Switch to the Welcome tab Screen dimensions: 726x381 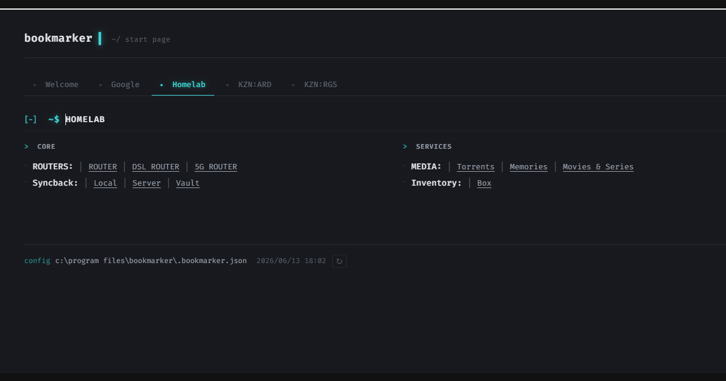(56, 85)
